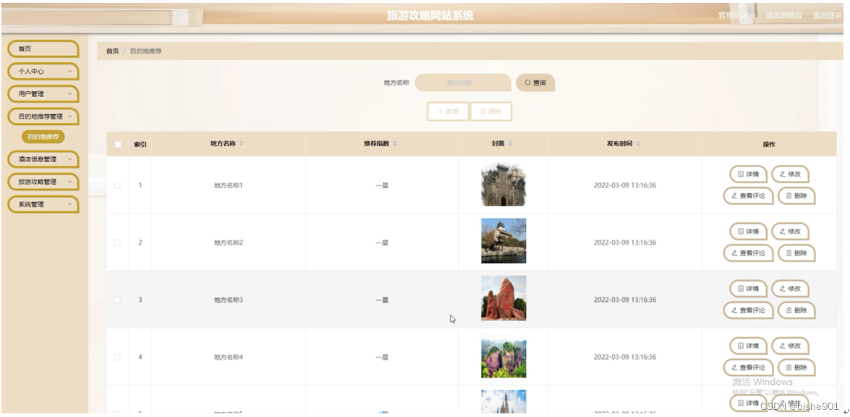Click 删除 for row 地方名称3
The width and height of the screenshot is (850, 417).
796,310
